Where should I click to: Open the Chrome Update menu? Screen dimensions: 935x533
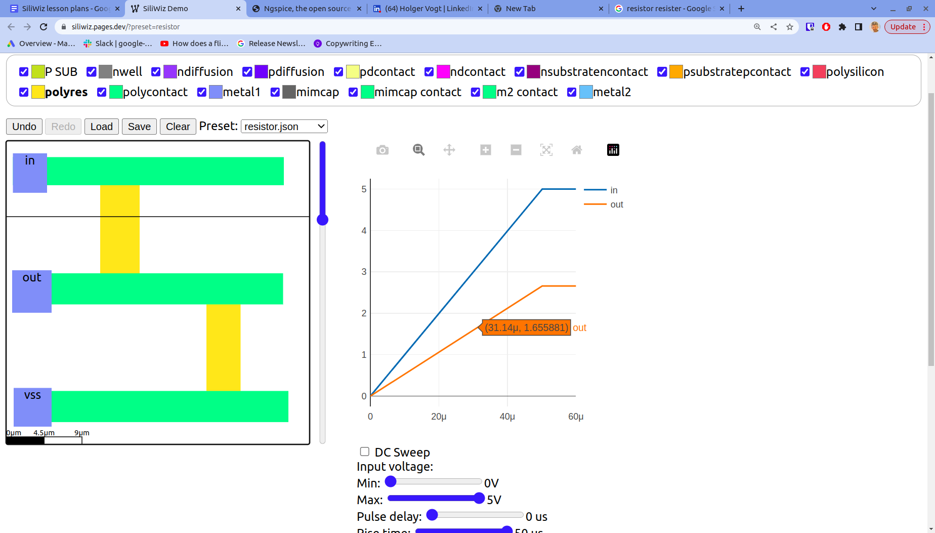coord(907,27)
